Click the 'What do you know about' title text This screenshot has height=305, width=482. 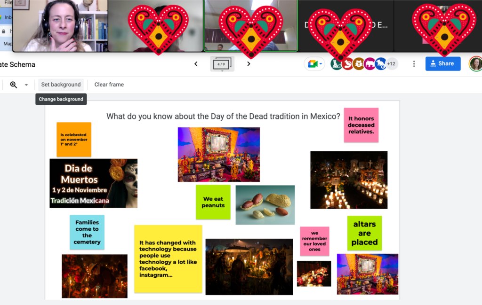click(x=223, y=116)
